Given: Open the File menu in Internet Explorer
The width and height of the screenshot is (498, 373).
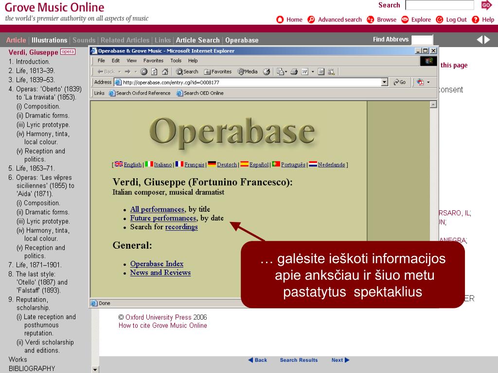Looking at the screenshot, I should [x=101, y=61].
